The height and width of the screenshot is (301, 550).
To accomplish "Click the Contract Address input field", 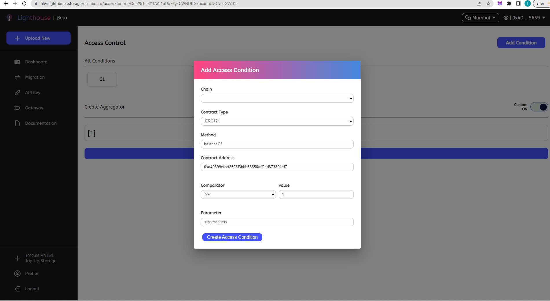I will coord(277,167).
